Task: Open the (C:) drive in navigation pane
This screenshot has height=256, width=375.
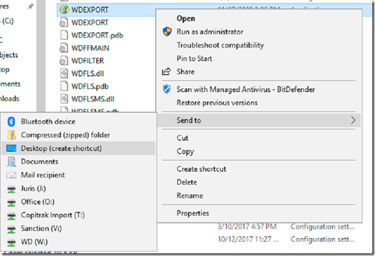Action: pyautogui.click(x=7, y=21)
